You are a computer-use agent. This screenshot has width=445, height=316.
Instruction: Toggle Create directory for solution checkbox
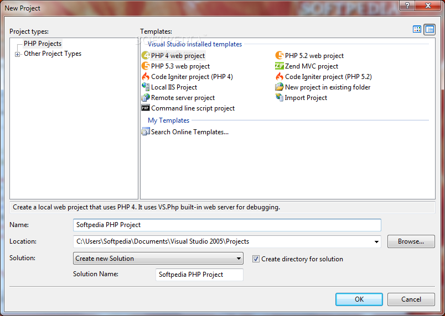click(256, 259)
